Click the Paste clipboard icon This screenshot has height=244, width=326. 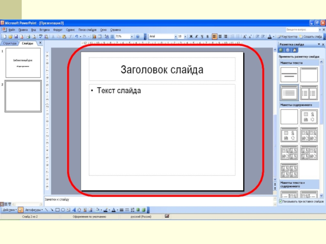64,37
